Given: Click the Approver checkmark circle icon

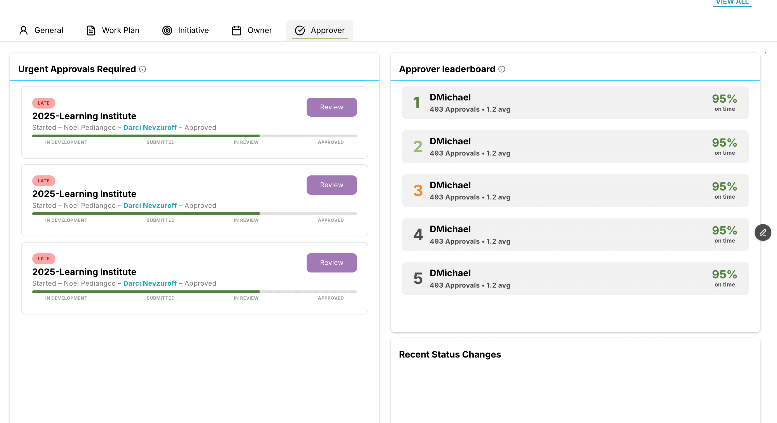Looking at the screenshot, I should [x=300, y=30].
